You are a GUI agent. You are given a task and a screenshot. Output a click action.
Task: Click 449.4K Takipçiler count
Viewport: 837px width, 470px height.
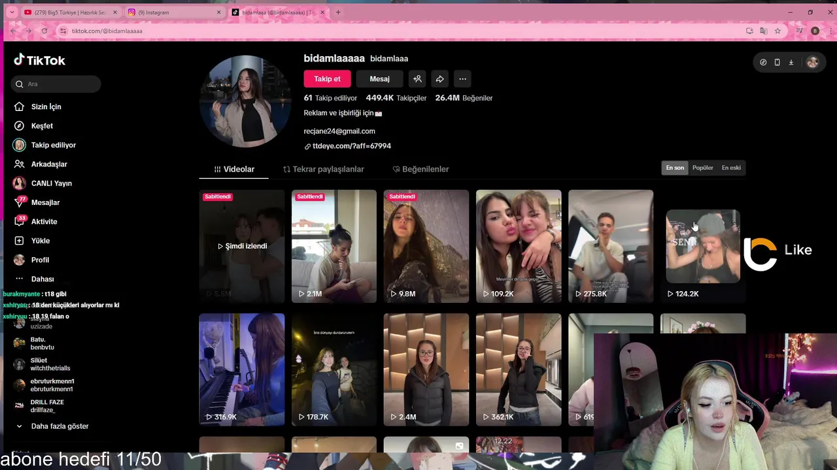click(x=396, y=98)
